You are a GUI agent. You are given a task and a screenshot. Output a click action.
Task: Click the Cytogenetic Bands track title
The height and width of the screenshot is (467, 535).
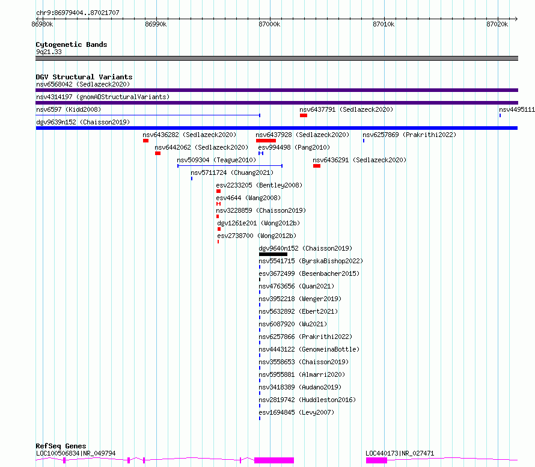point(72,44)
